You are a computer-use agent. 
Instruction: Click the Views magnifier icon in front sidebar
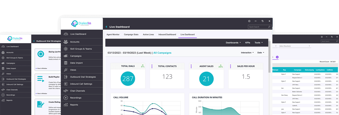click(x=66, y=70)
